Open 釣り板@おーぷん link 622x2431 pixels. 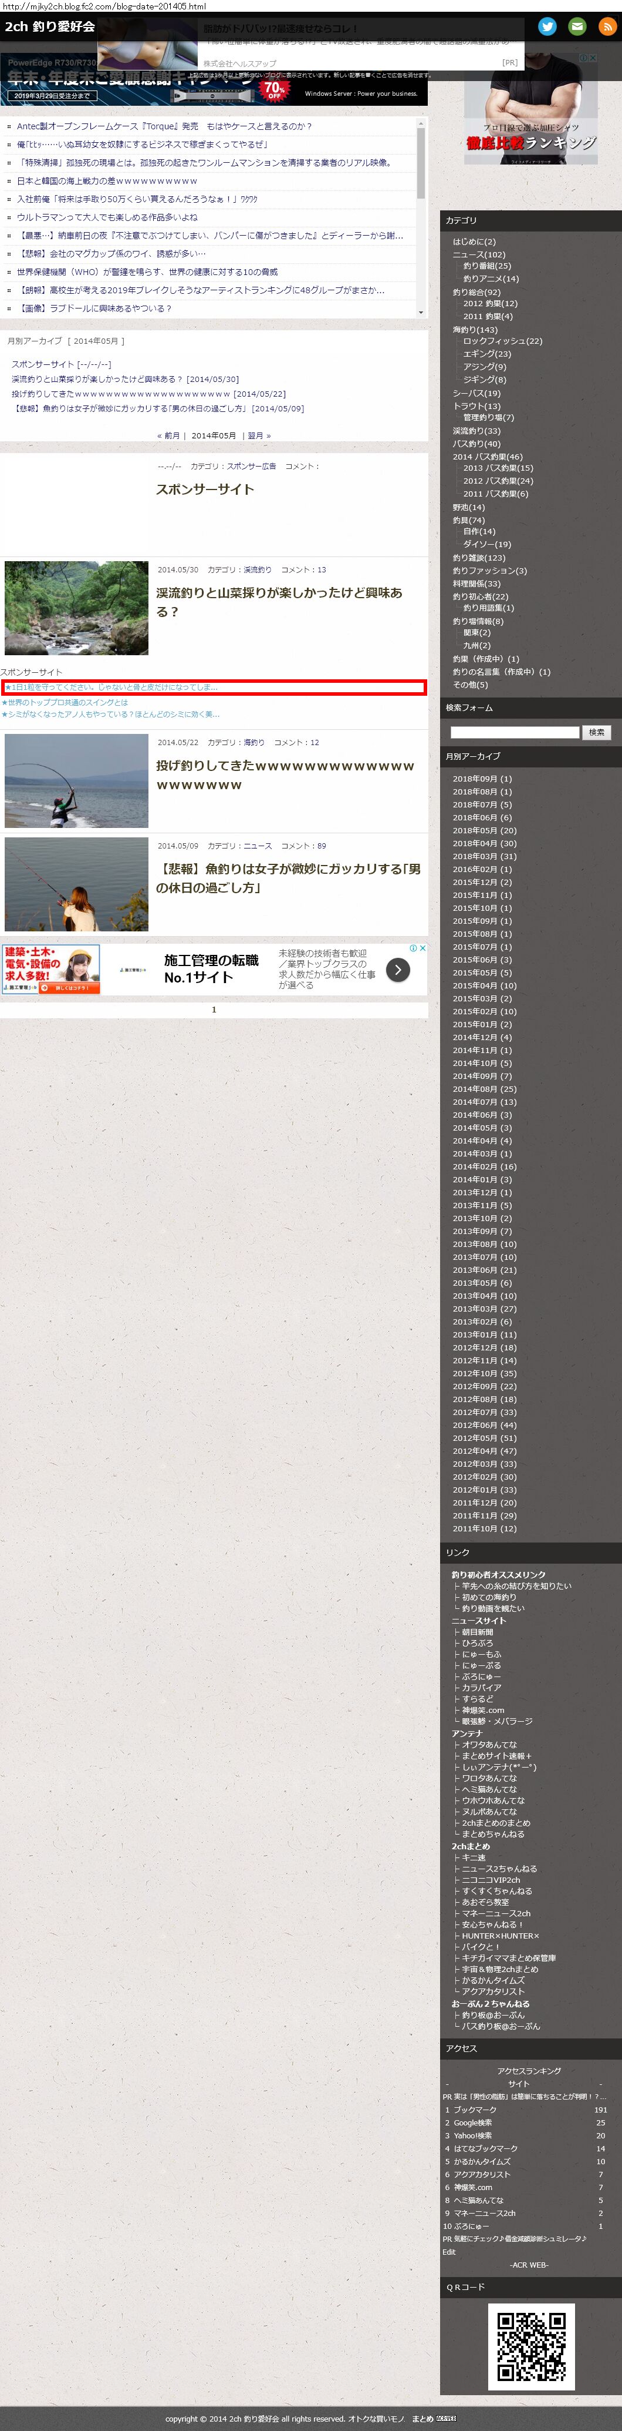493,2015
